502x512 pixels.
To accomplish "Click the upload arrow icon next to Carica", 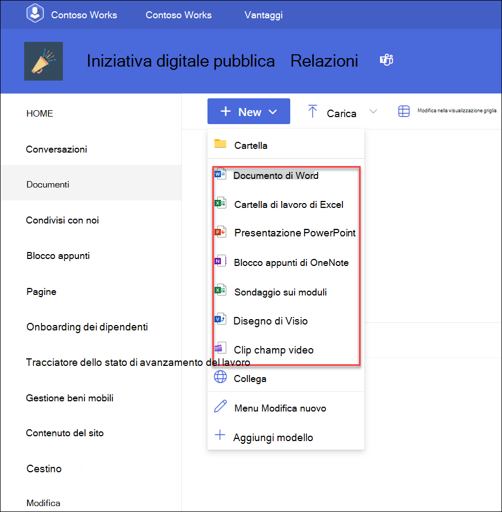I will tap(313, 111).
